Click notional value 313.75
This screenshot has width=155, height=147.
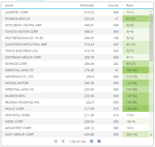(89, 51)
